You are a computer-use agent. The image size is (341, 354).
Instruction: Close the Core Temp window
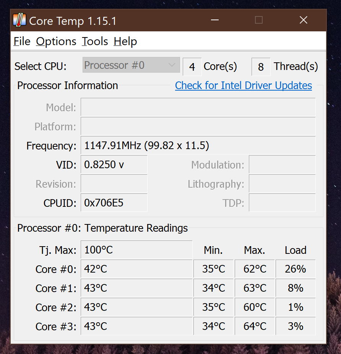(304, 20)
